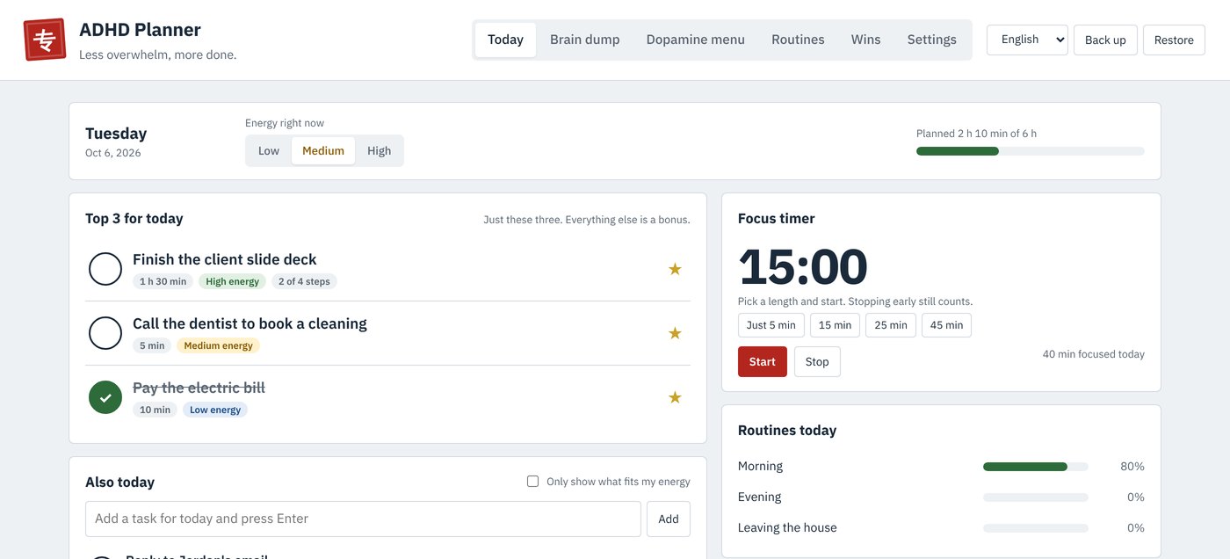This screenshot has width=1230, height=559.
Task: Uncheck the completed Pay the electric bill task
Action: click(x=105, y=397)
